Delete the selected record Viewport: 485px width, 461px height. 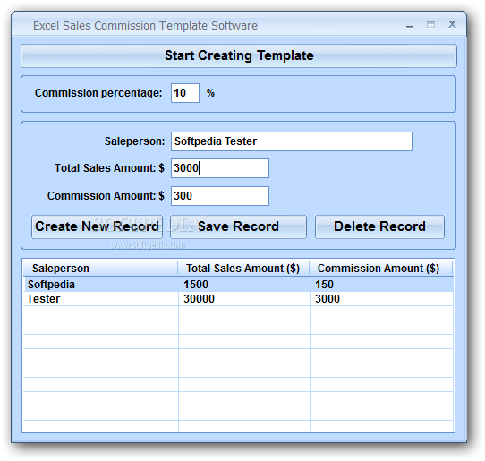[x=379, y=226]
